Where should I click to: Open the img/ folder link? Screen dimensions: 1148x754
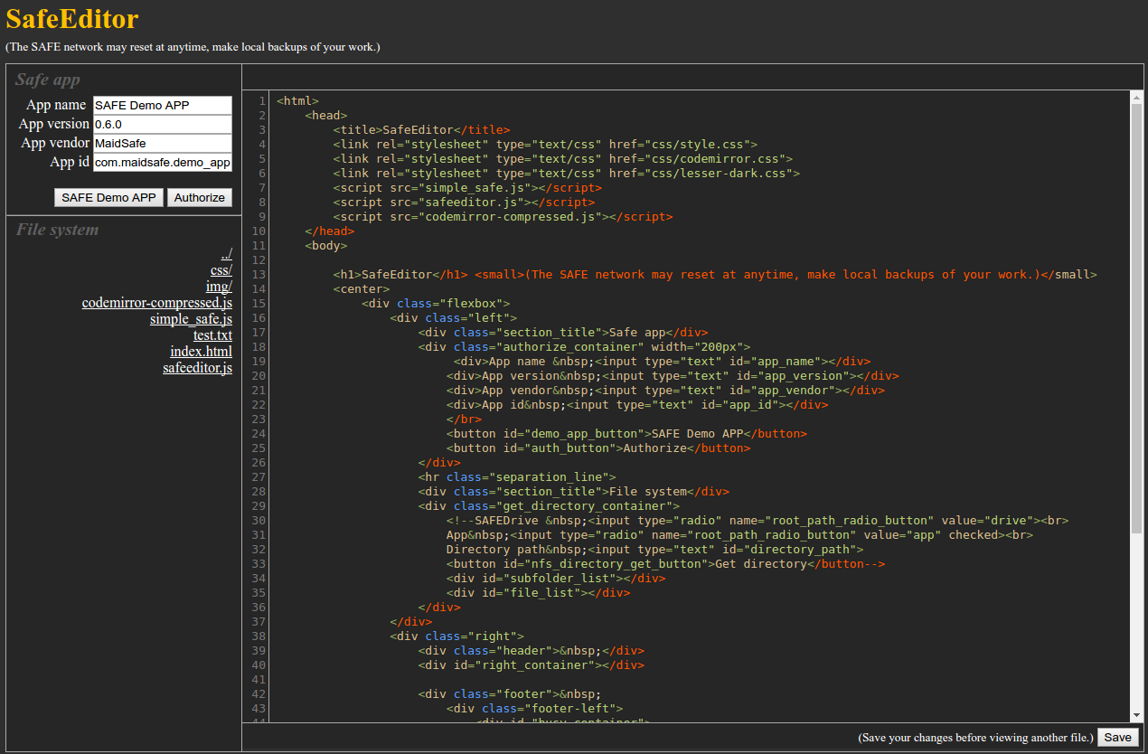(219, 287)
